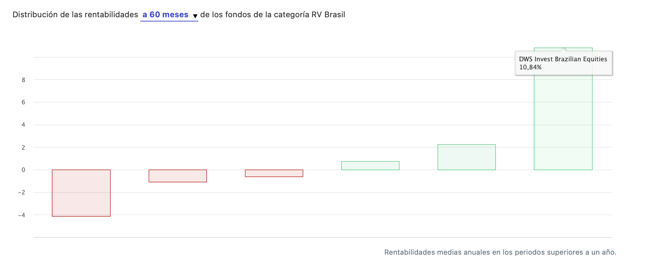
Task: Click the 10,84% value in the tooltip
Action: pos(530,67)
